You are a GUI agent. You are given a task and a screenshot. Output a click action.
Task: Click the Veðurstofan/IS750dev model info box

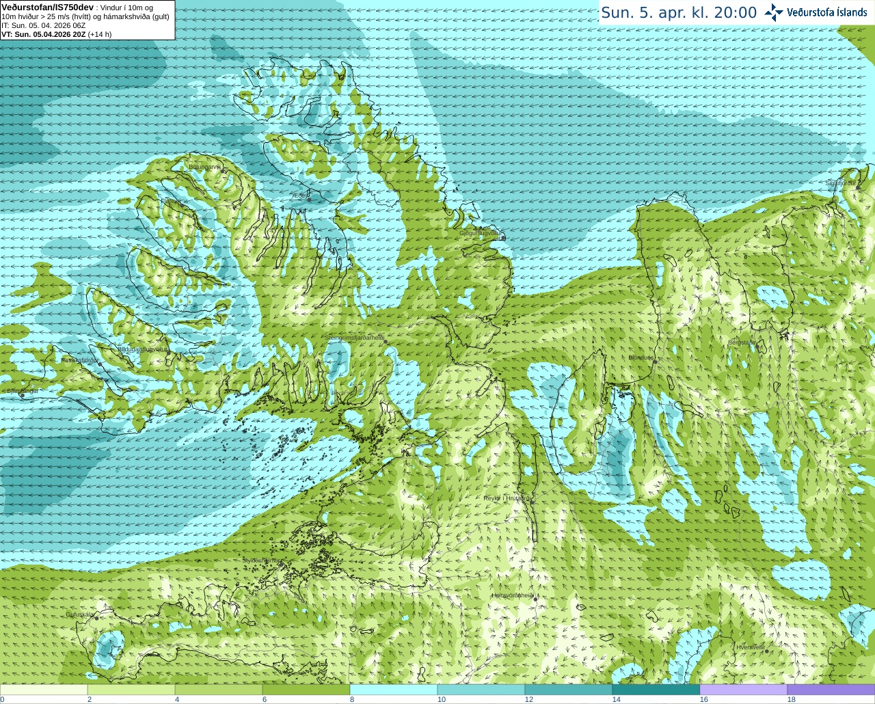87,20
